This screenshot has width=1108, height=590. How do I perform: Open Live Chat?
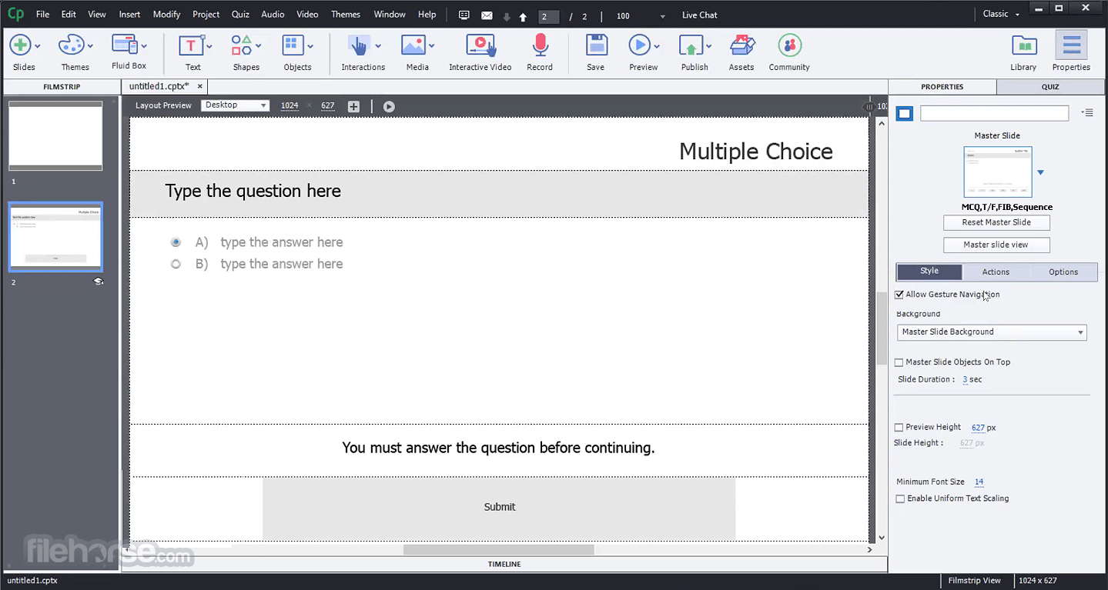pyautogui.click(x=699, y=15)
